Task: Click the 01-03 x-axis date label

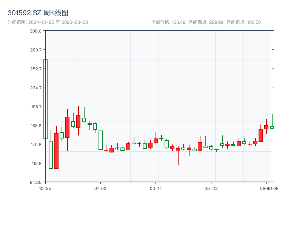Action: [x=100, y=188]
